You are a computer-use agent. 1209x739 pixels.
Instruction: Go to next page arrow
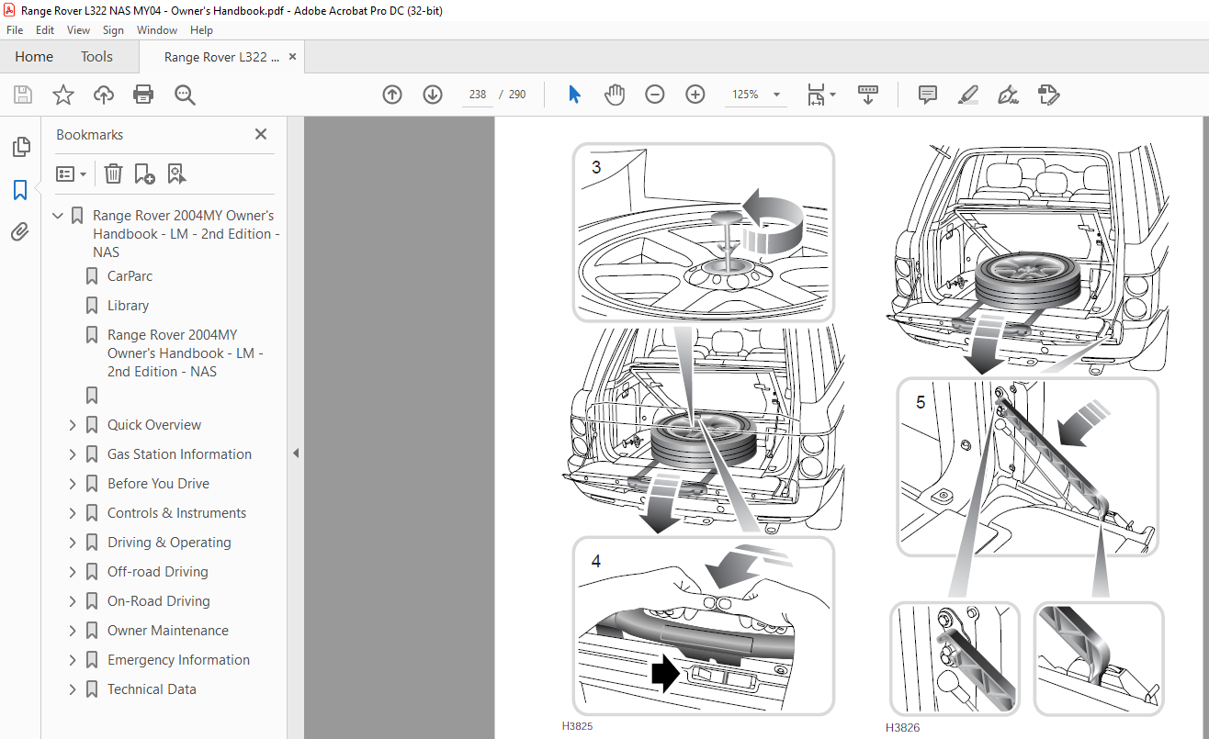tap(433, 95)
